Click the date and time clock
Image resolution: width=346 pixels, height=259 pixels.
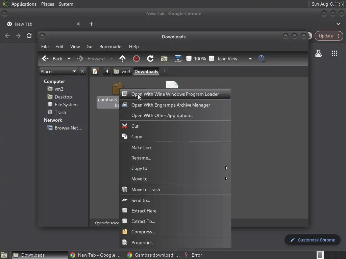[328, 4]
